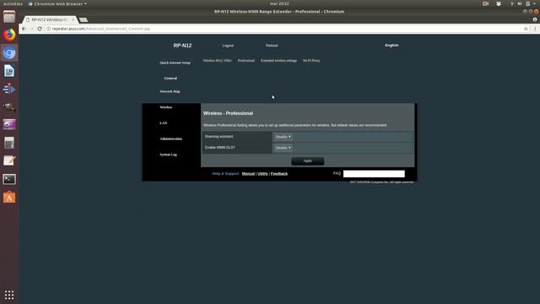The width and height of the screenshot is (540, 304).
Task: Go to Network Map
Action: coord(170,91)
